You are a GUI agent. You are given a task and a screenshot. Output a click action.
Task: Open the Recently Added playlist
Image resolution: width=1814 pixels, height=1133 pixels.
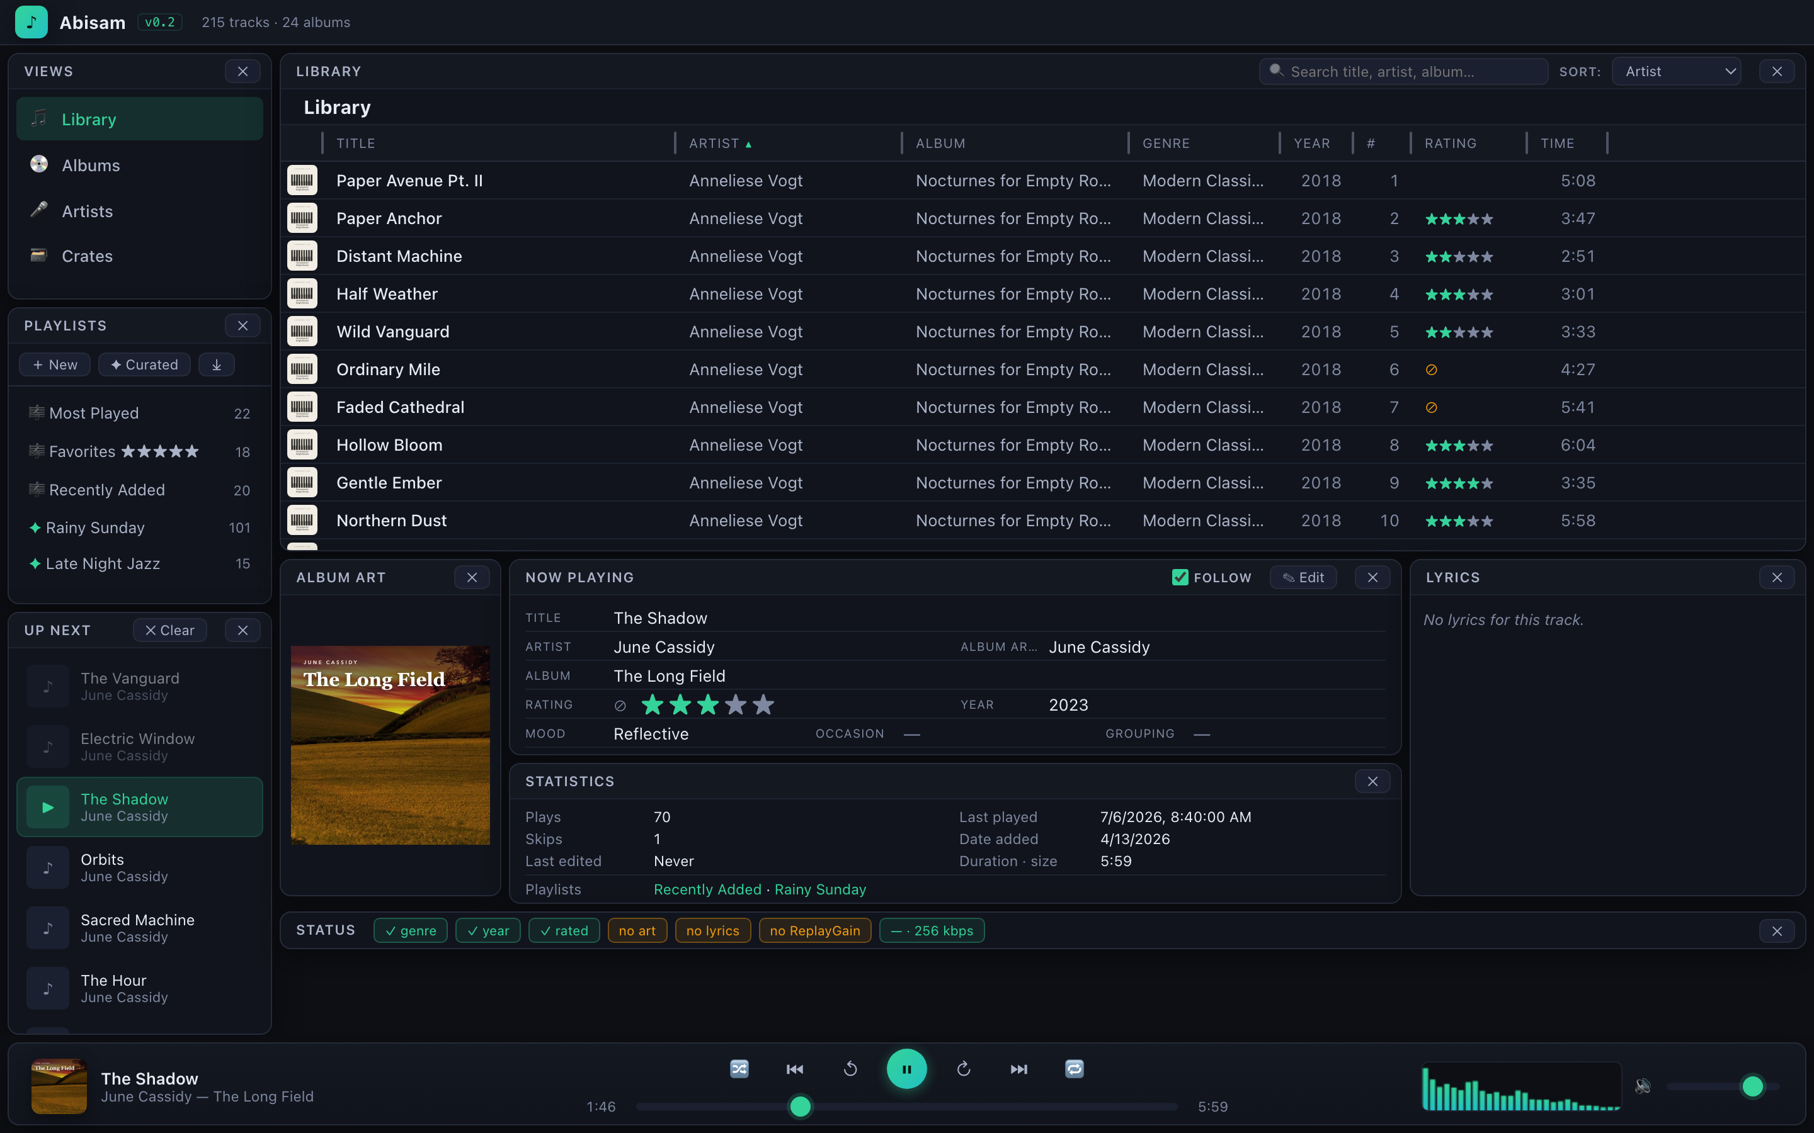[139, 489]
